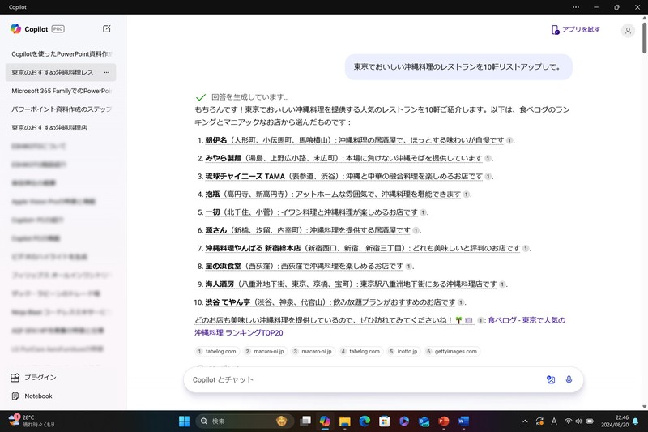This screenshot has height=432, width=648.
Task: Click the PRO badge next to Copilot
Action: click(x=58, y=29)
